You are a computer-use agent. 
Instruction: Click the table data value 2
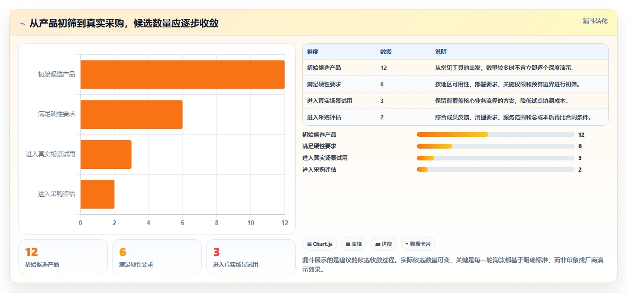point(382,117)
